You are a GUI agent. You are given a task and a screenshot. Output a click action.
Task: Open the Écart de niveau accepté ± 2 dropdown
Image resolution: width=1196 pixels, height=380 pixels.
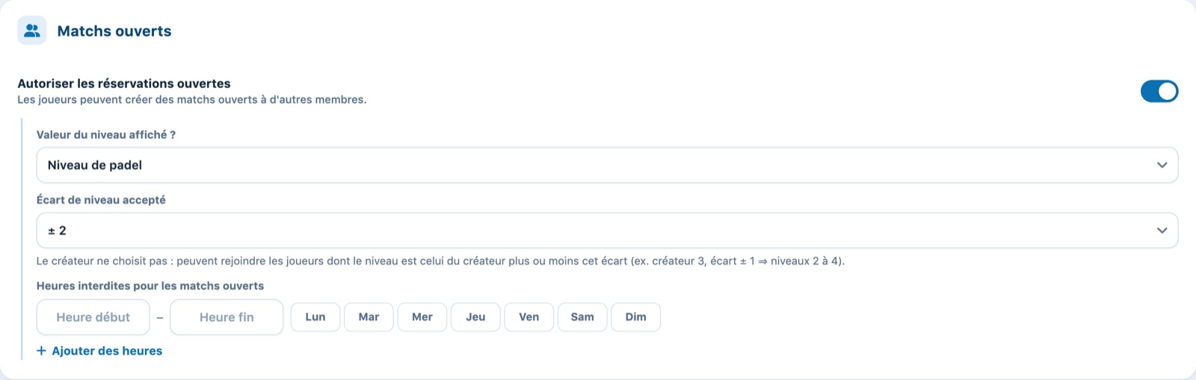click(x=607, y=231)
